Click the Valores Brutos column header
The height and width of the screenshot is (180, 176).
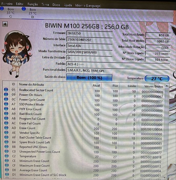(151, 86)
